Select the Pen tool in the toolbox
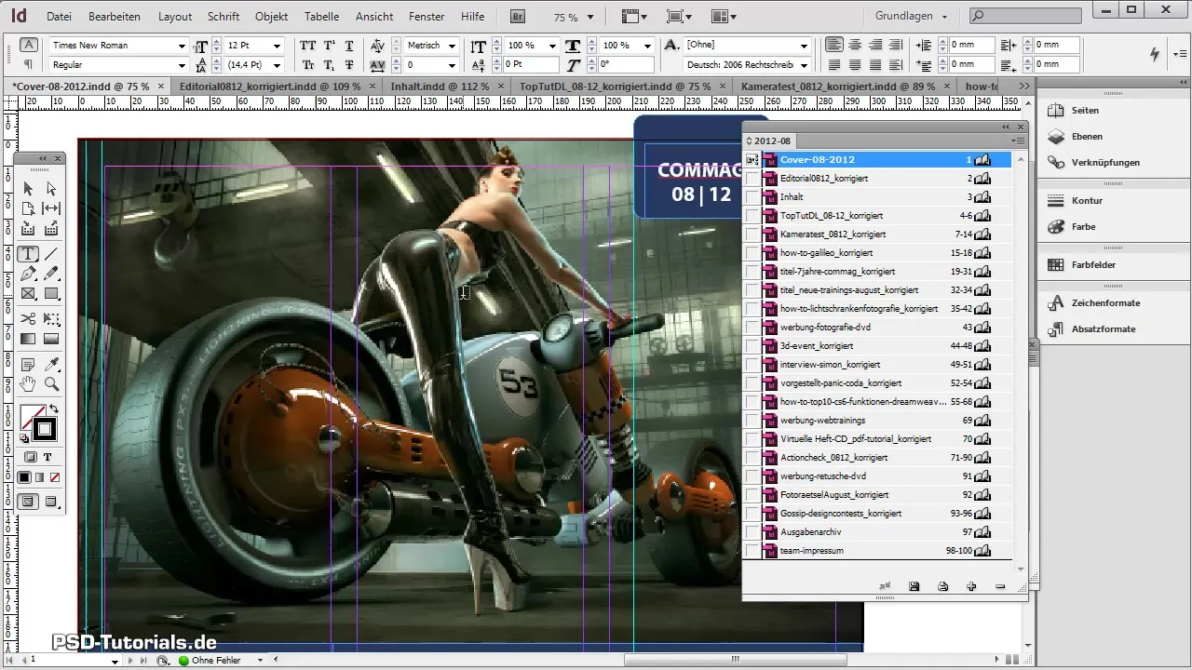The height and width of the screenshot is (670, 1192). pyautogui.click(x=28, y=274)
